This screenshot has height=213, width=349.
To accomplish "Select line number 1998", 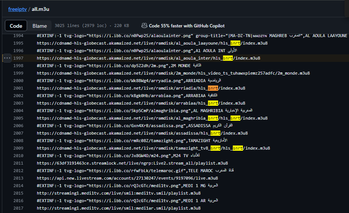I will click(18, 66).
